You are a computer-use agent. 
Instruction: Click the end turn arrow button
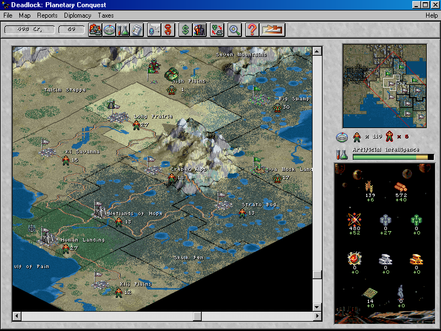[x=272, y=30]
